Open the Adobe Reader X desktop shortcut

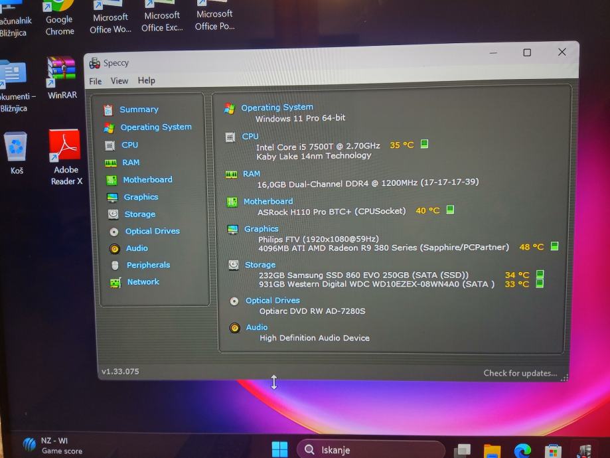[65, 157]
